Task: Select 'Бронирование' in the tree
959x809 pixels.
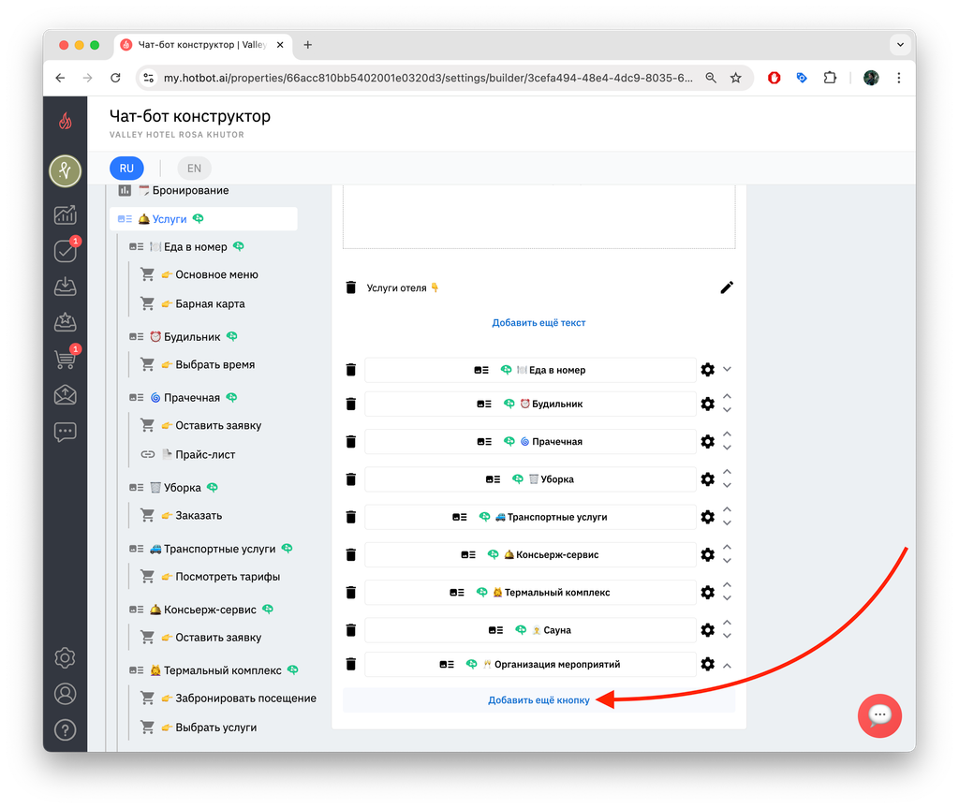Action: click(190, 191)
